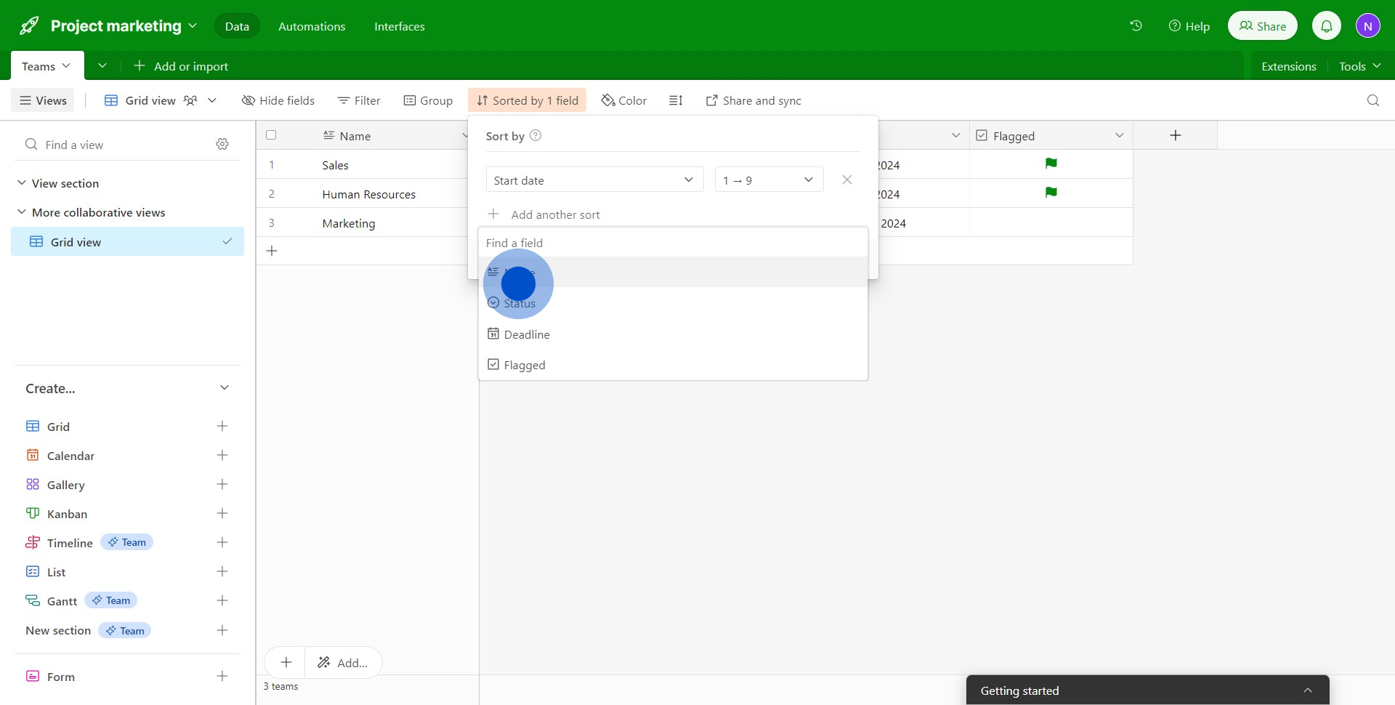The image size is (1395, 705).
Task: Click Hide fields button
Action: pyautogui.click(x=278, y=100)
